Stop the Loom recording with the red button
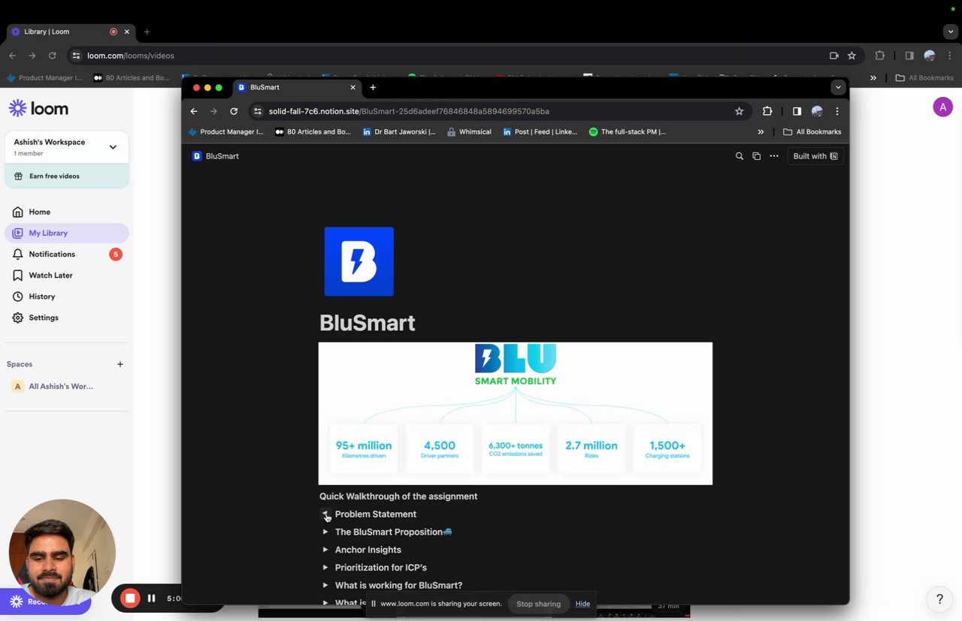Image resolution: width=962 pixels, height=621 pixels. click(130, 598)
